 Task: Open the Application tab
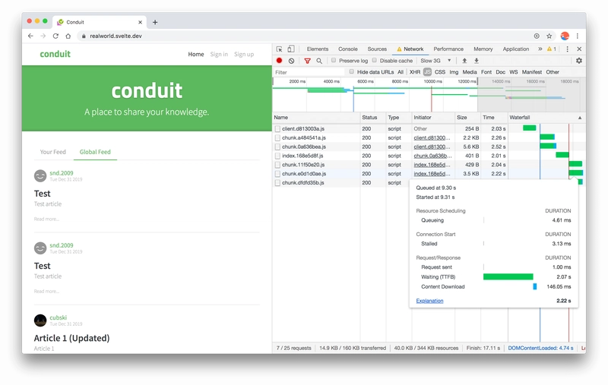click(x=516, y=49)
